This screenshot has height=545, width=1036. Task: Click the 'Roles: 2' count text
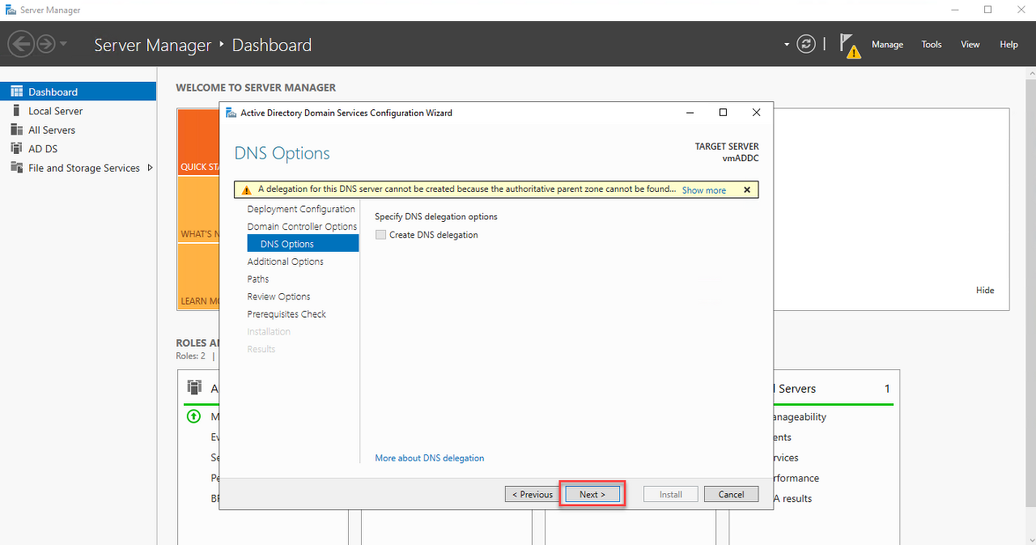pos(190,356)
